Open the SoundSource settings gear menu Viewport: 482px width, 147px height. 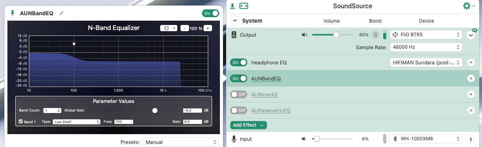pyautogui.click(x=468, y=6)
